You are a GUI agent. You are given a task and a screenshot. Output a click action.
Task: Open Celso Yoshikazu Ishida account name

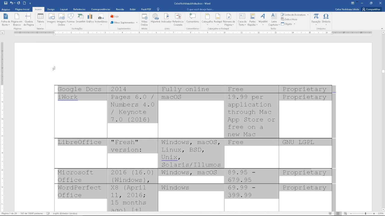tap(347, 9)
